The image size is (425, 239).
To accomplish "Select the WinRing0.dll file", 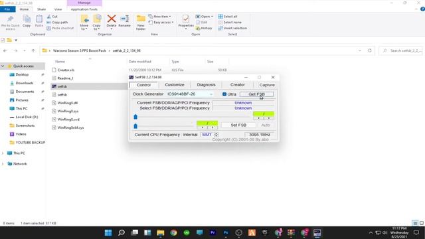I will coord(68,103).
